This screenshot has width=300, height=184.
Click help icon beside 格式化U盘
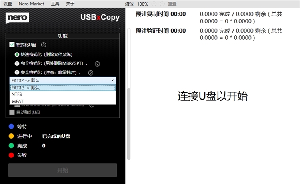pyautogui.click(x=44, y=45)
